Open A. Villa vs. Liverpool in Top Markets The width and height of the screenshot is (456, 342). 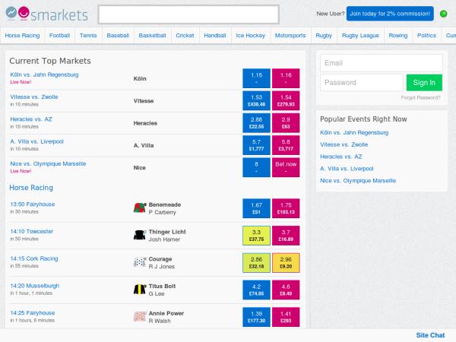click(x=37, y=141)
